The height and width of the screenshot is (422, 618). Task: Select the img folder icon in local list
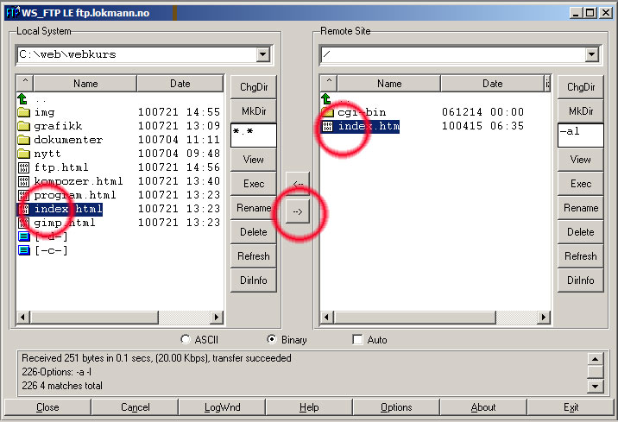(x=23, y=112)
